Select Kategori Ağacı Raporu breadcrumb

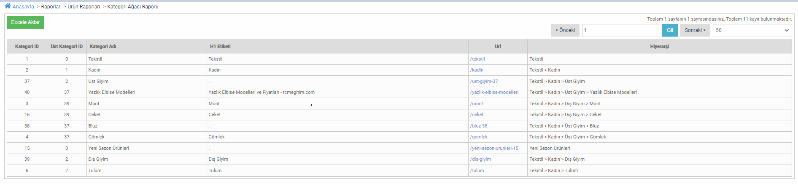point(133,7)
